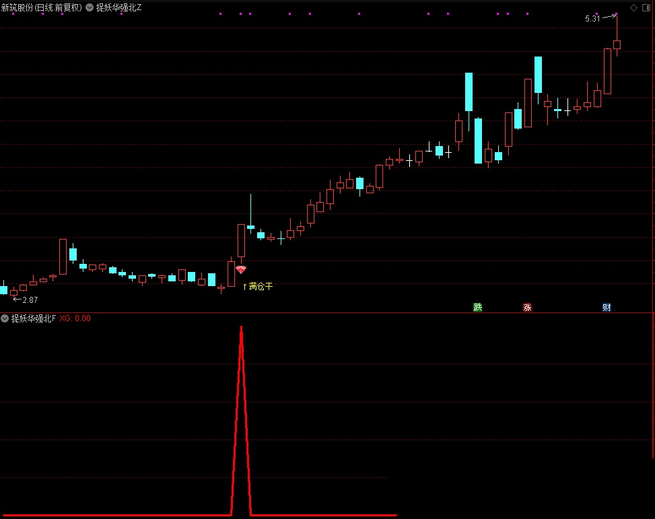The width and height of the screenshot is (655, 519).
Task: Click the last red candlestick at far right
Action: click(x=617, y=44)
